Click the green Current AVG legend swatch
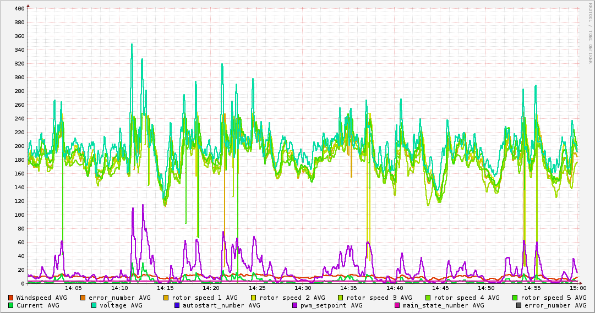595x313 pixels. pos(10,305)
